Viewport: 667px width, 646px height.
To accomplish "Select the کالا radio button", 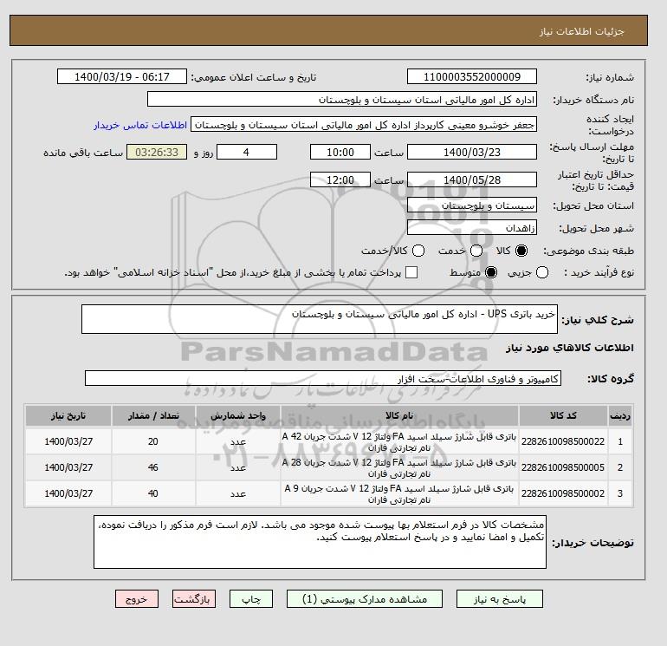I will 521,251.
